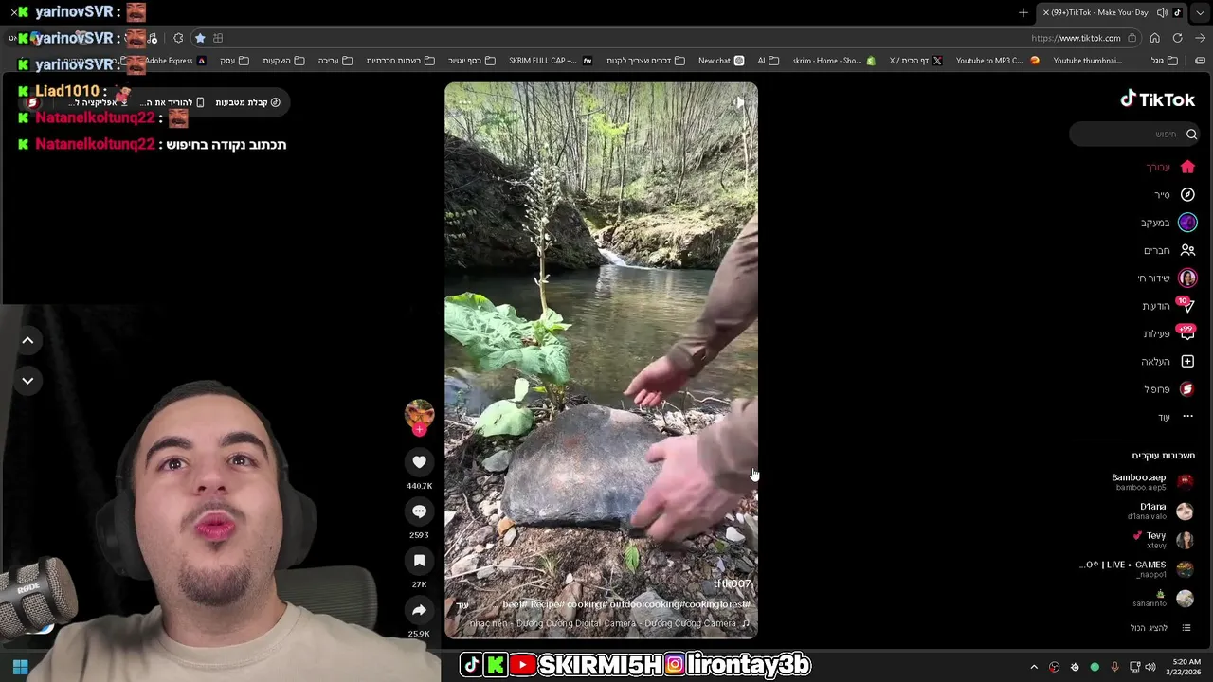Open the Windows Start button
The width and height of the screenshot is (1213, 682).
(x=20, y=667)
